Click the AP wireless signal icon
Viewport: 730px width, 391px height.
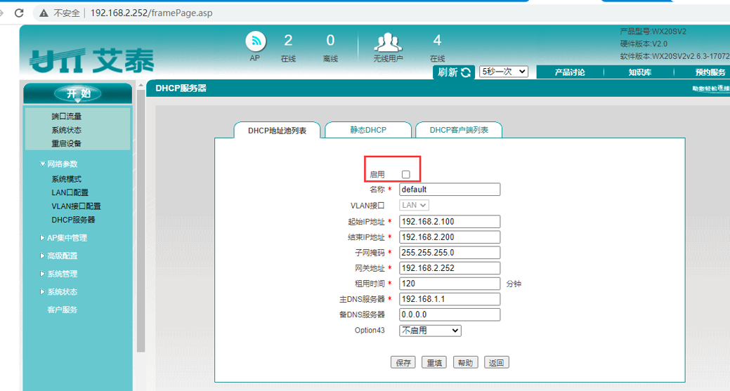point(256,42)
